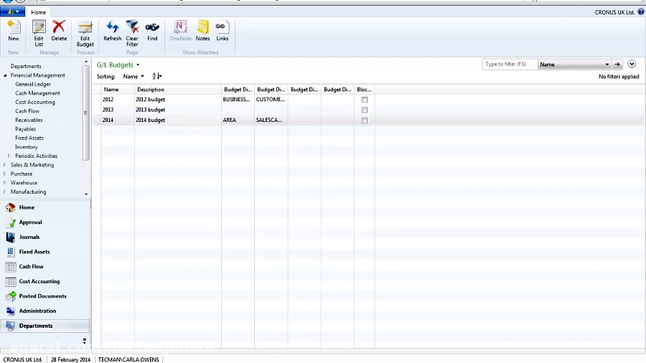Select Inventory in the tree
The image size is (646, 363).
pos(27,147)
